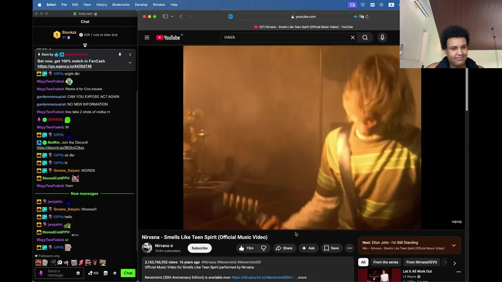The height and width of the screenshot is (282, 502).
Task: Open the discord.gg invite link
Action: pos(60,148)
